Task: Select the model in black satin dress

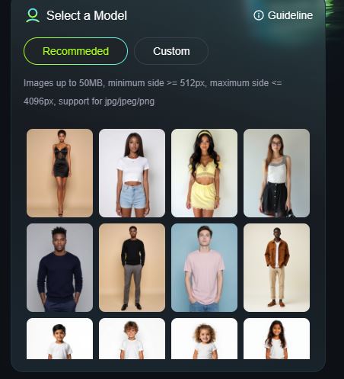Action: [x=59, y=173]
